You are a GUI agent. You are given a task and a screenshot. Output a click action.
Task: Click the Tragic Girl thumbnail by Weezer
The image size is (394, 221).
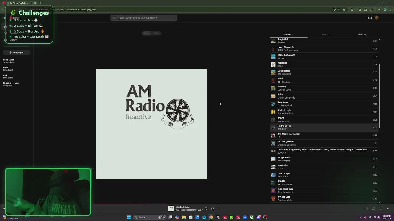point(273,41)
